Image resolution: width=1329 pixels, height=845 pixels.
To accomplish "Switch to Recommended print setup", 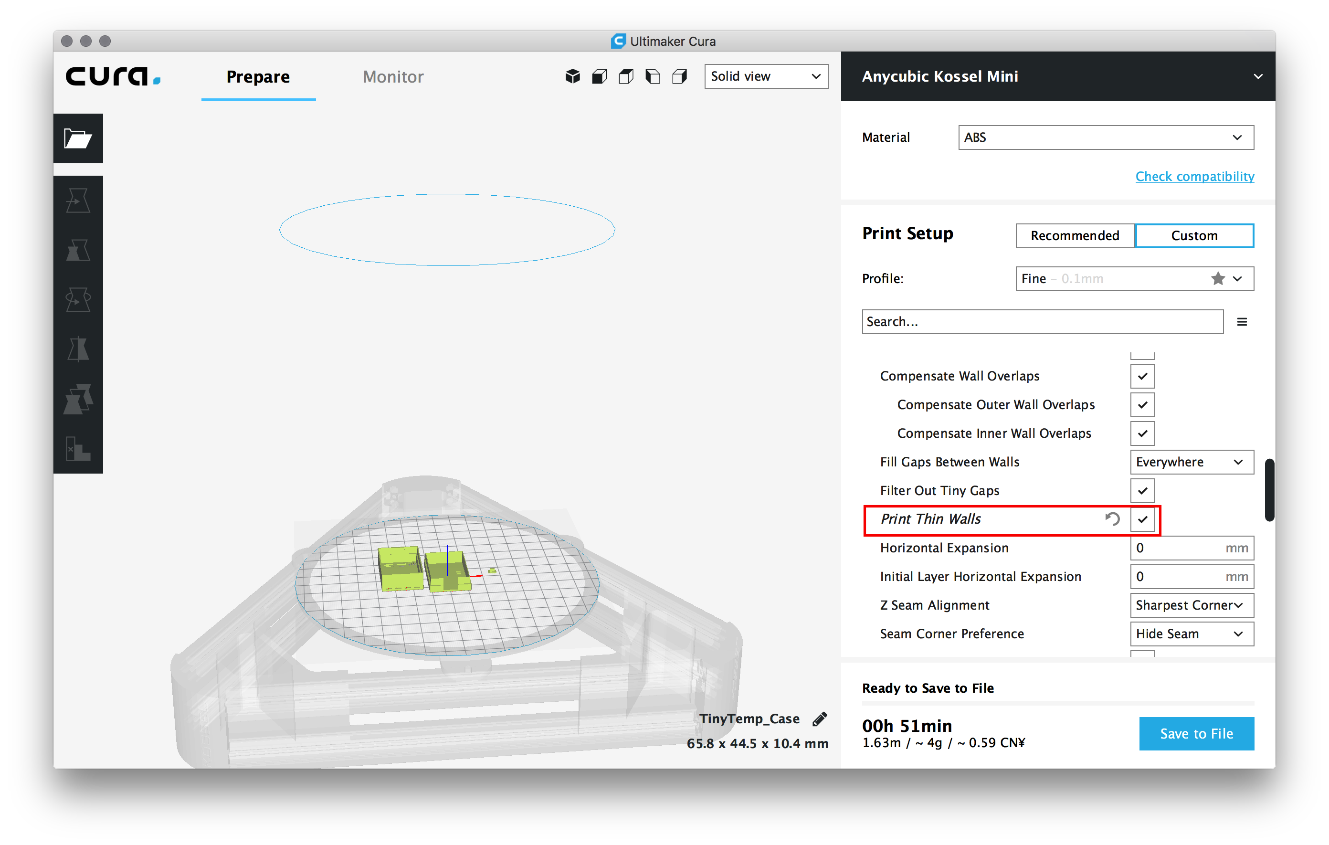I will [x=1074, y=236].
